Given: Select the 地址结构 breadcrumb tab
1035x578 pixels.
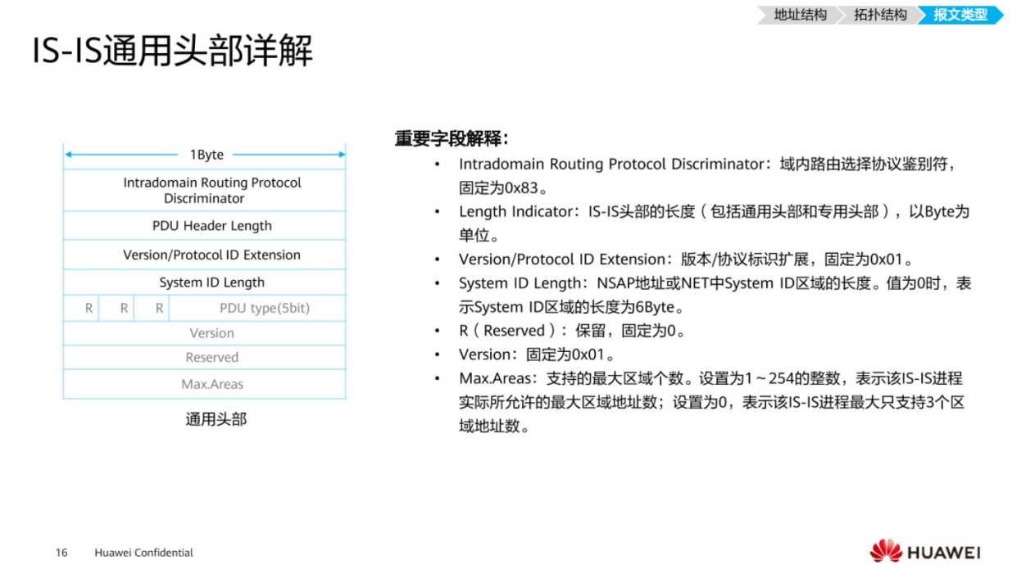Looking at the screenshot, I should point(800,15).
